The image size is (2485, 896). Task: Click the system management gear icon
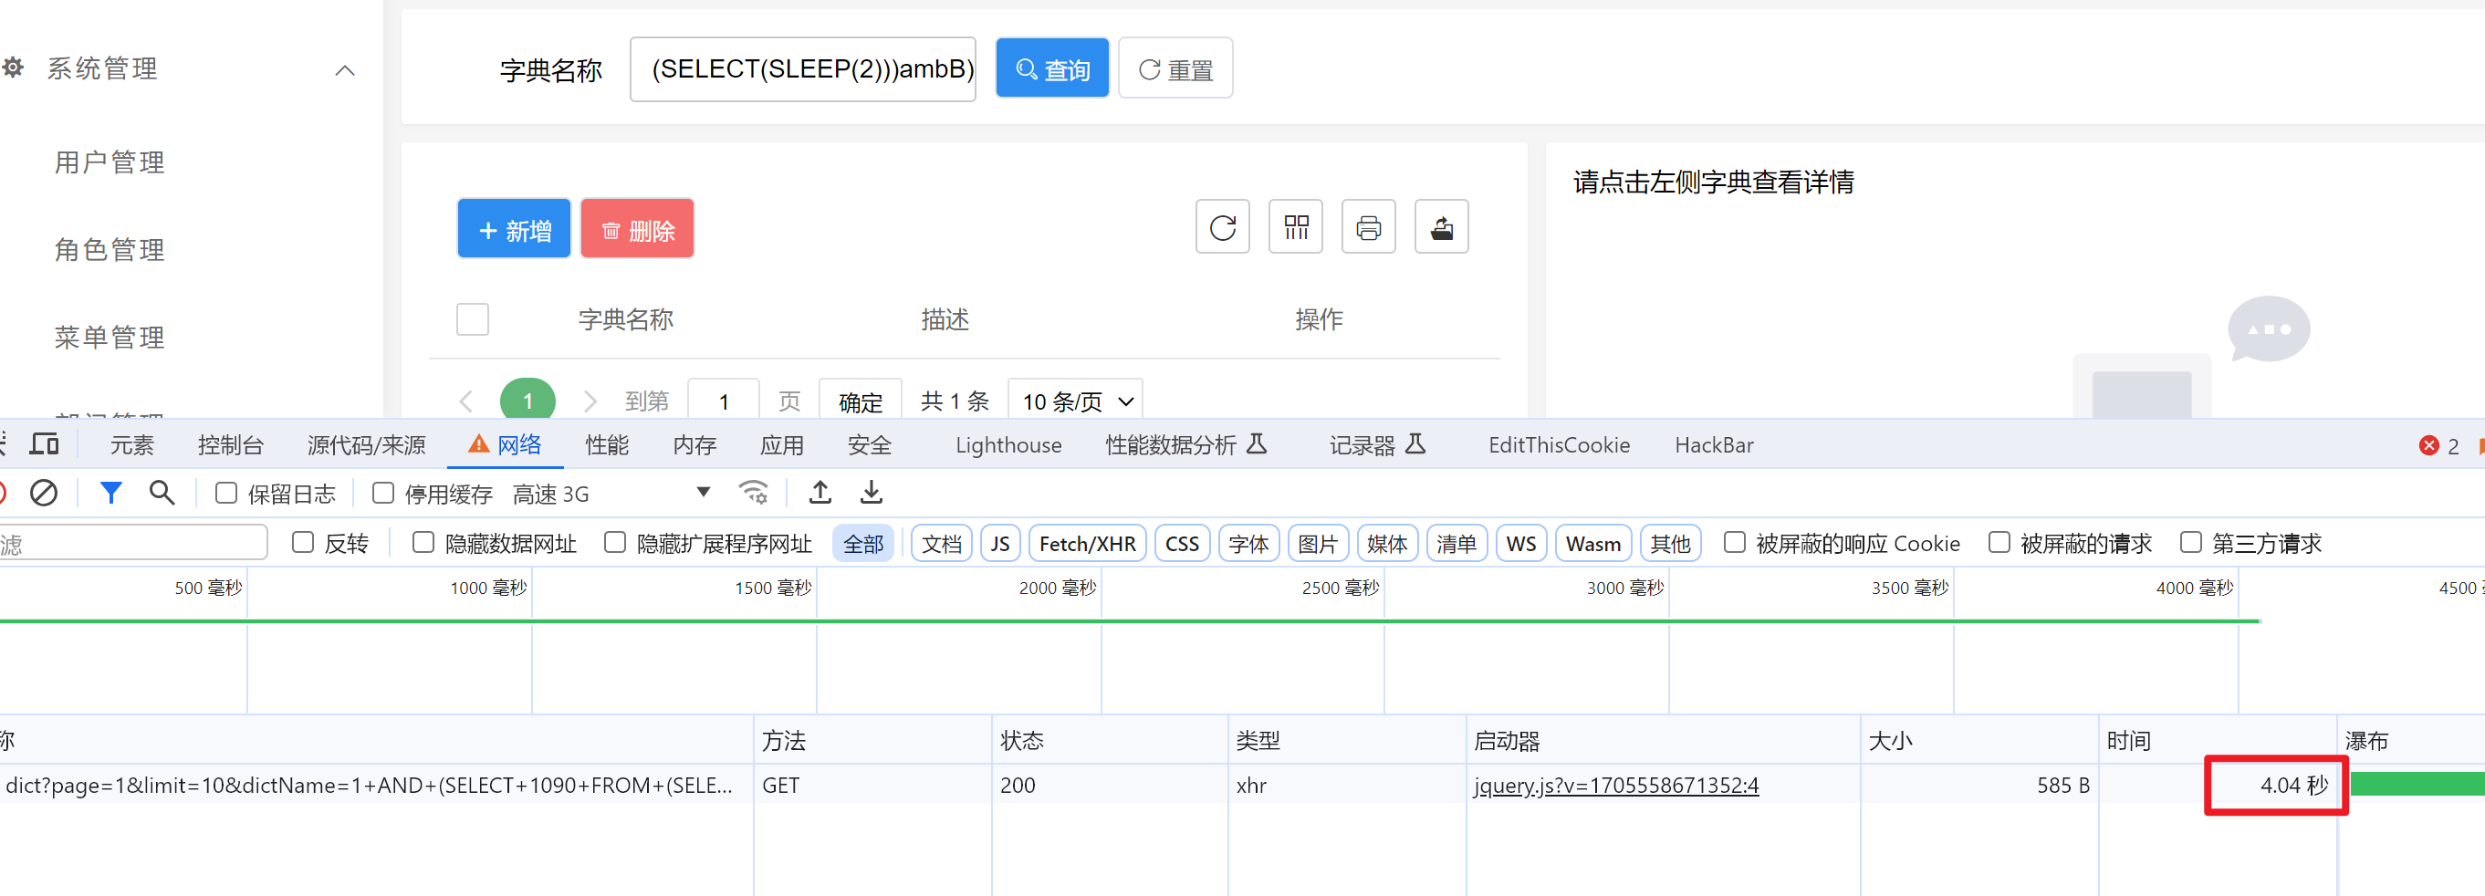click(x=14, y=68)
